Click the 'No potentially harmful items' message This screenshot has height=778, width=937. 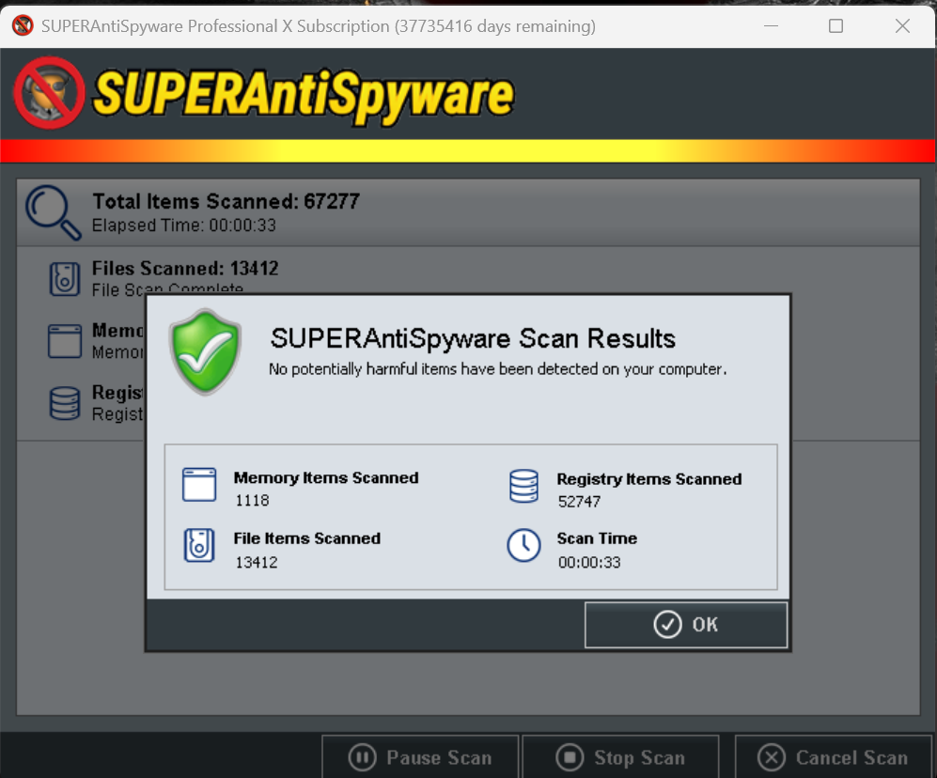point(498,369)
